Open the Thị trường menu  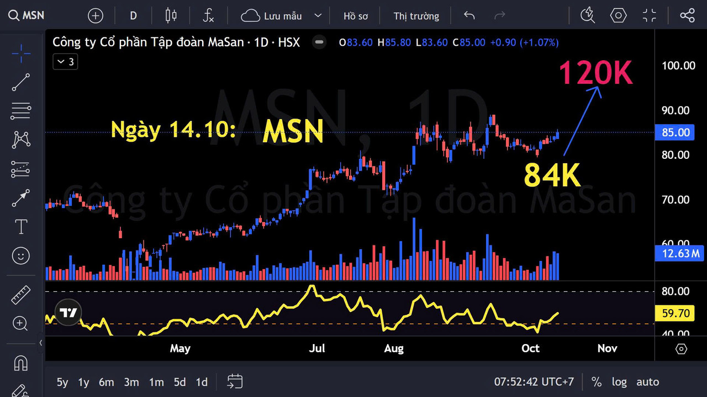click(x=416, y=16)
